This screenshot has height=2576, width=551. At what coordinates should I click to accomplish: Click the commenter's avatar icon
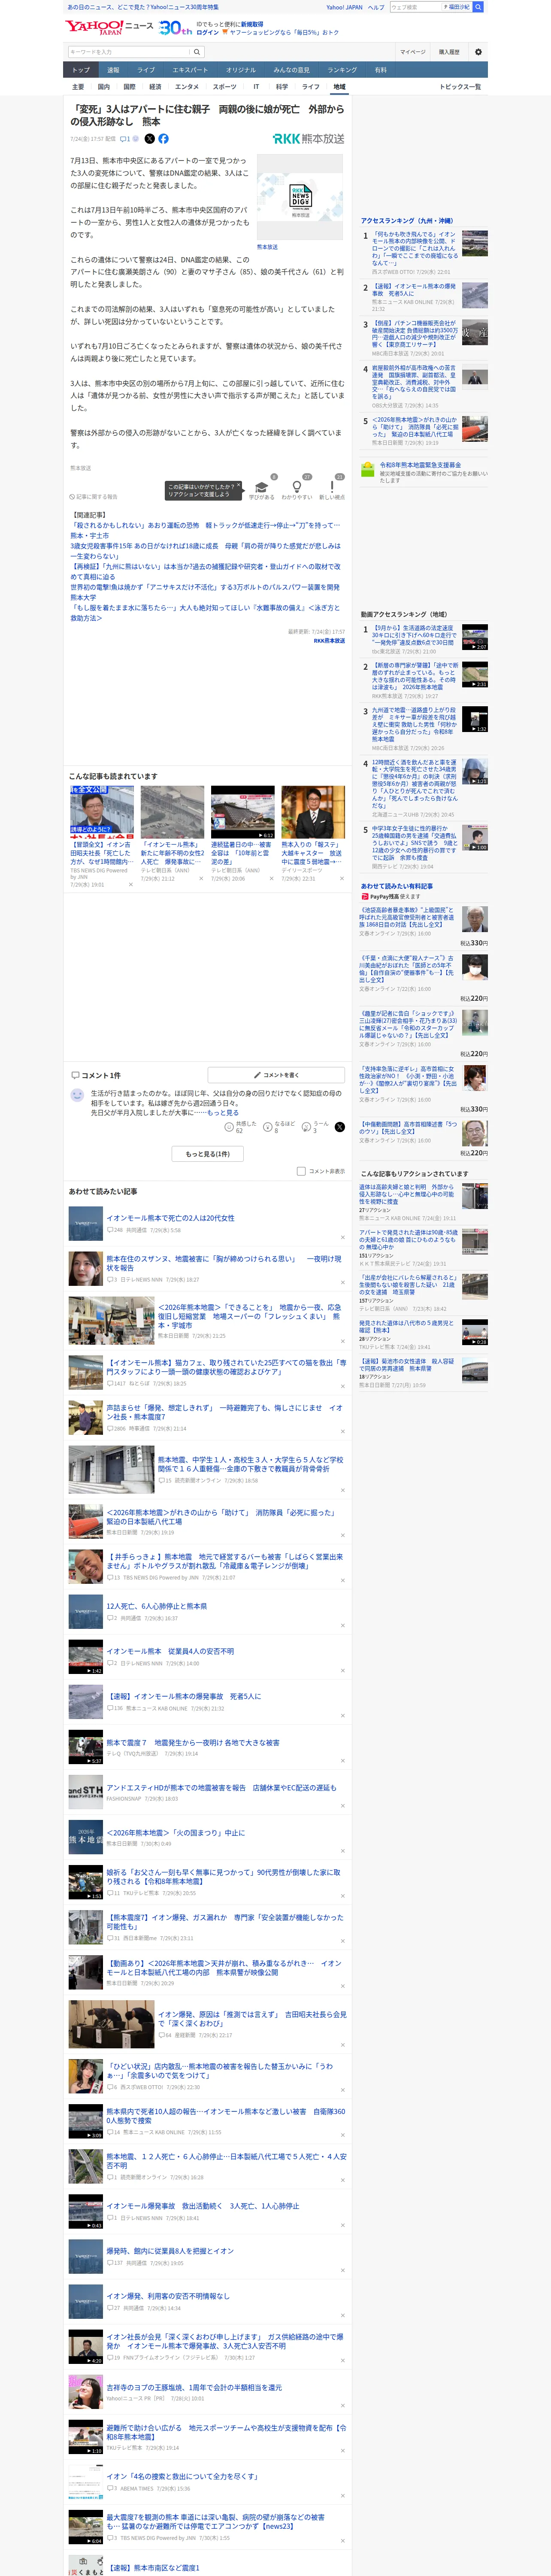point(77,1095)
